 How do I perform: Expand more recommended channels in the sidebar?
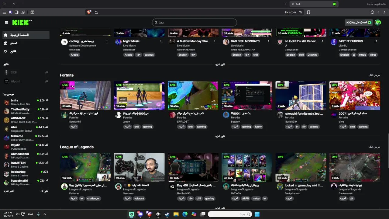tap(8, 191)
